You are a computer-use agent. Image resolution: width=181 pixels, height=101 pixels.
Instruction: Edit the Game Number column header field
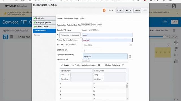click(x=76, y=71)
